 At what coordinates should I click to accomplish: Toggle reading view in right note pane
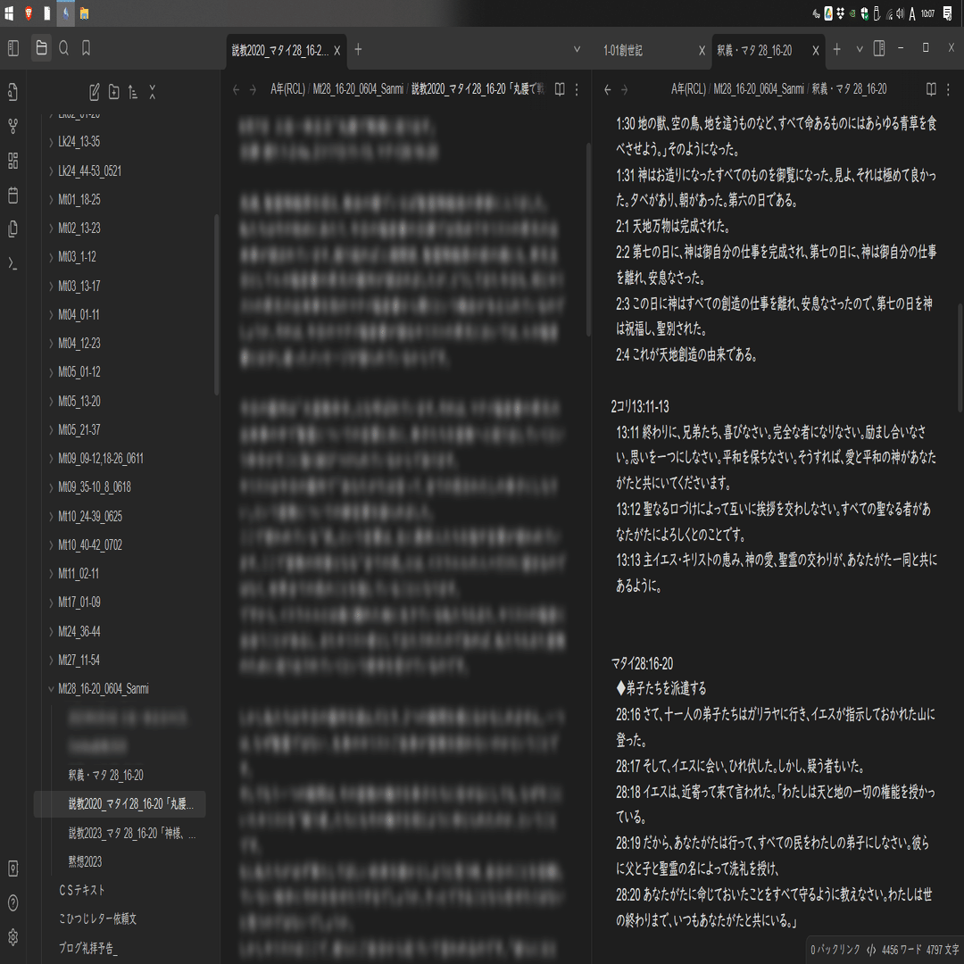(931, 90)
